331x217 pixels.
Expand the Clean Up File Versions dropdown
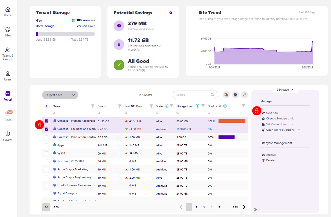(x=299, y=130)
